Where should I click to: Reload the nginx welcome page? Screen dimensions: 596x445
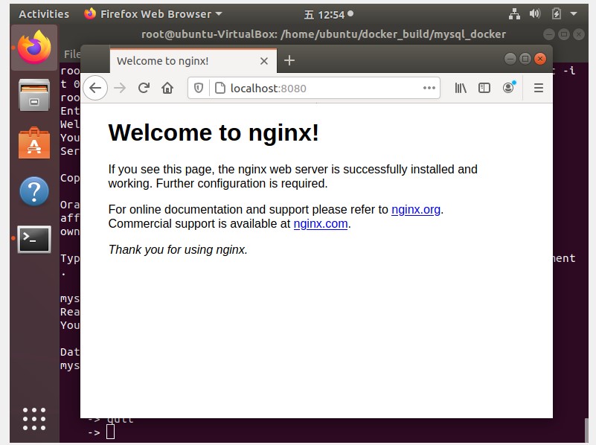pyautogui.click(x=144, y=88)
